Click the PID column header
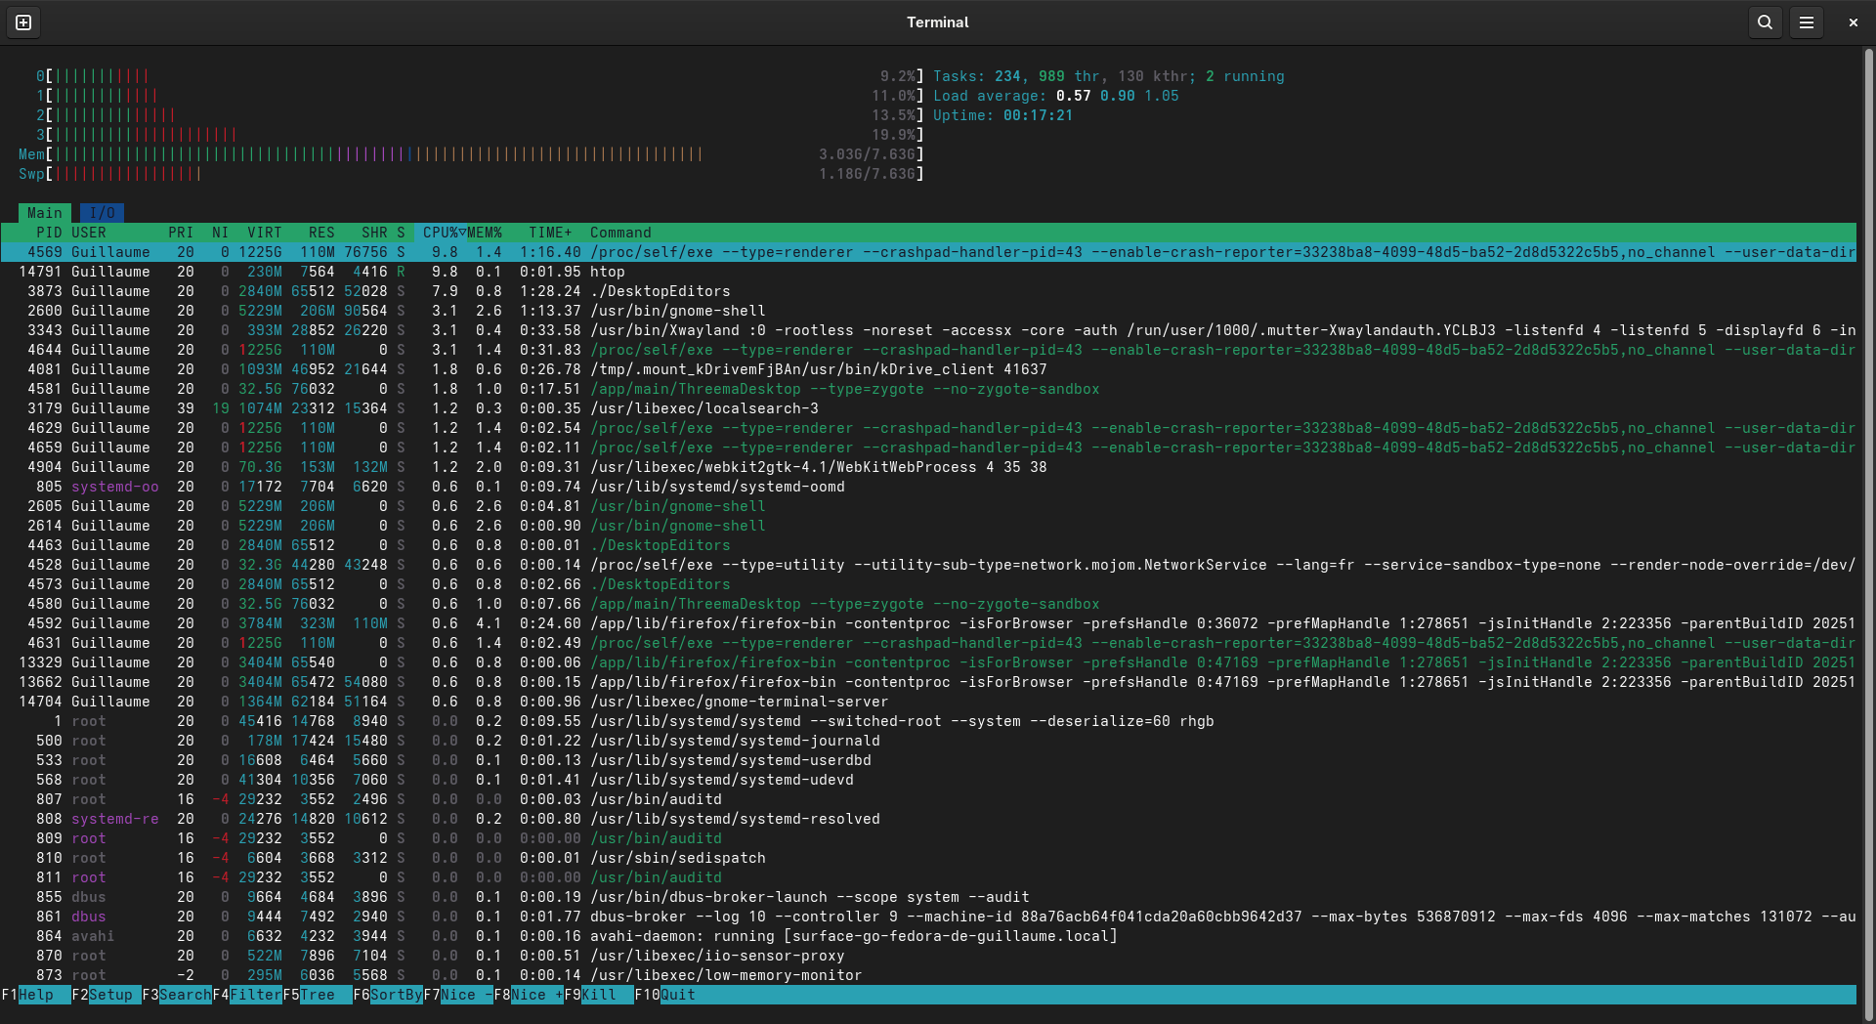Image resolution: width=1876 pixels, height=1024 pixels. [49, 233]
